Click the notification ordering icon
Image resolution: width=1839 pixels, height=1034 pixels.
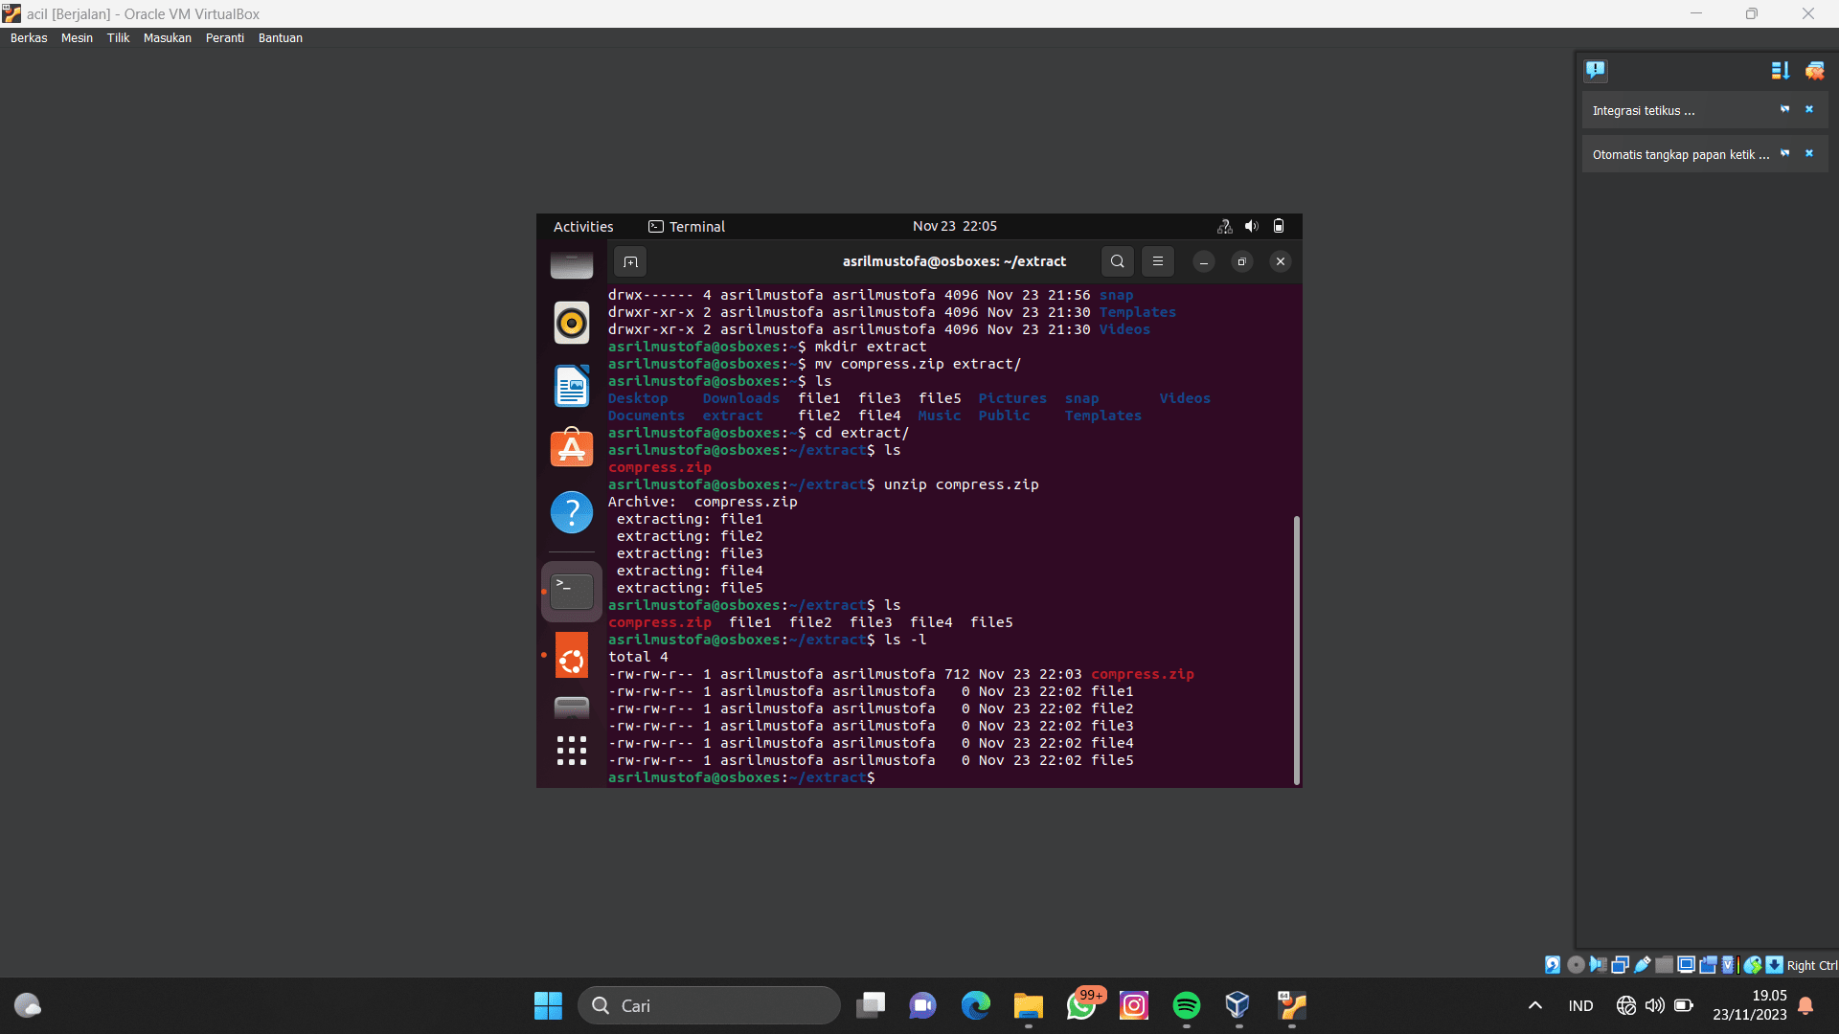click(1781, 70)
